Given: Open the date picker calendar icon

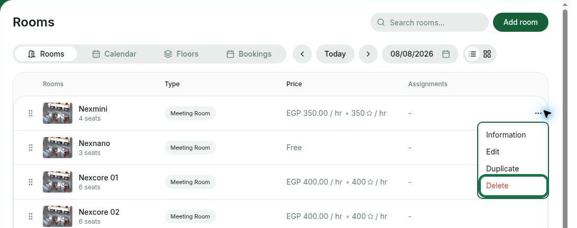Looking at the screenshot, I should tap(446, 54).
